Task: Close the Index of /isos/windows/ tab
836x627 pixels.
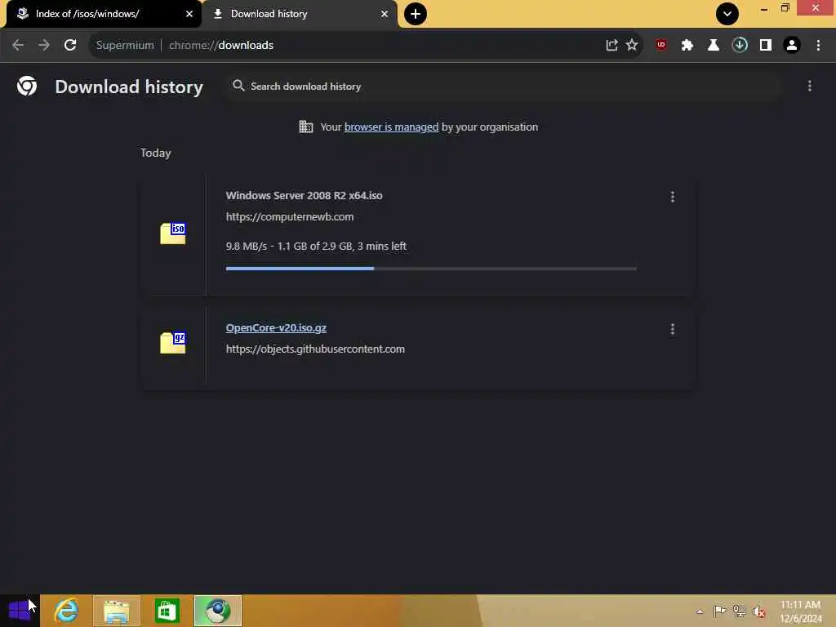Action: coord(189,15)
